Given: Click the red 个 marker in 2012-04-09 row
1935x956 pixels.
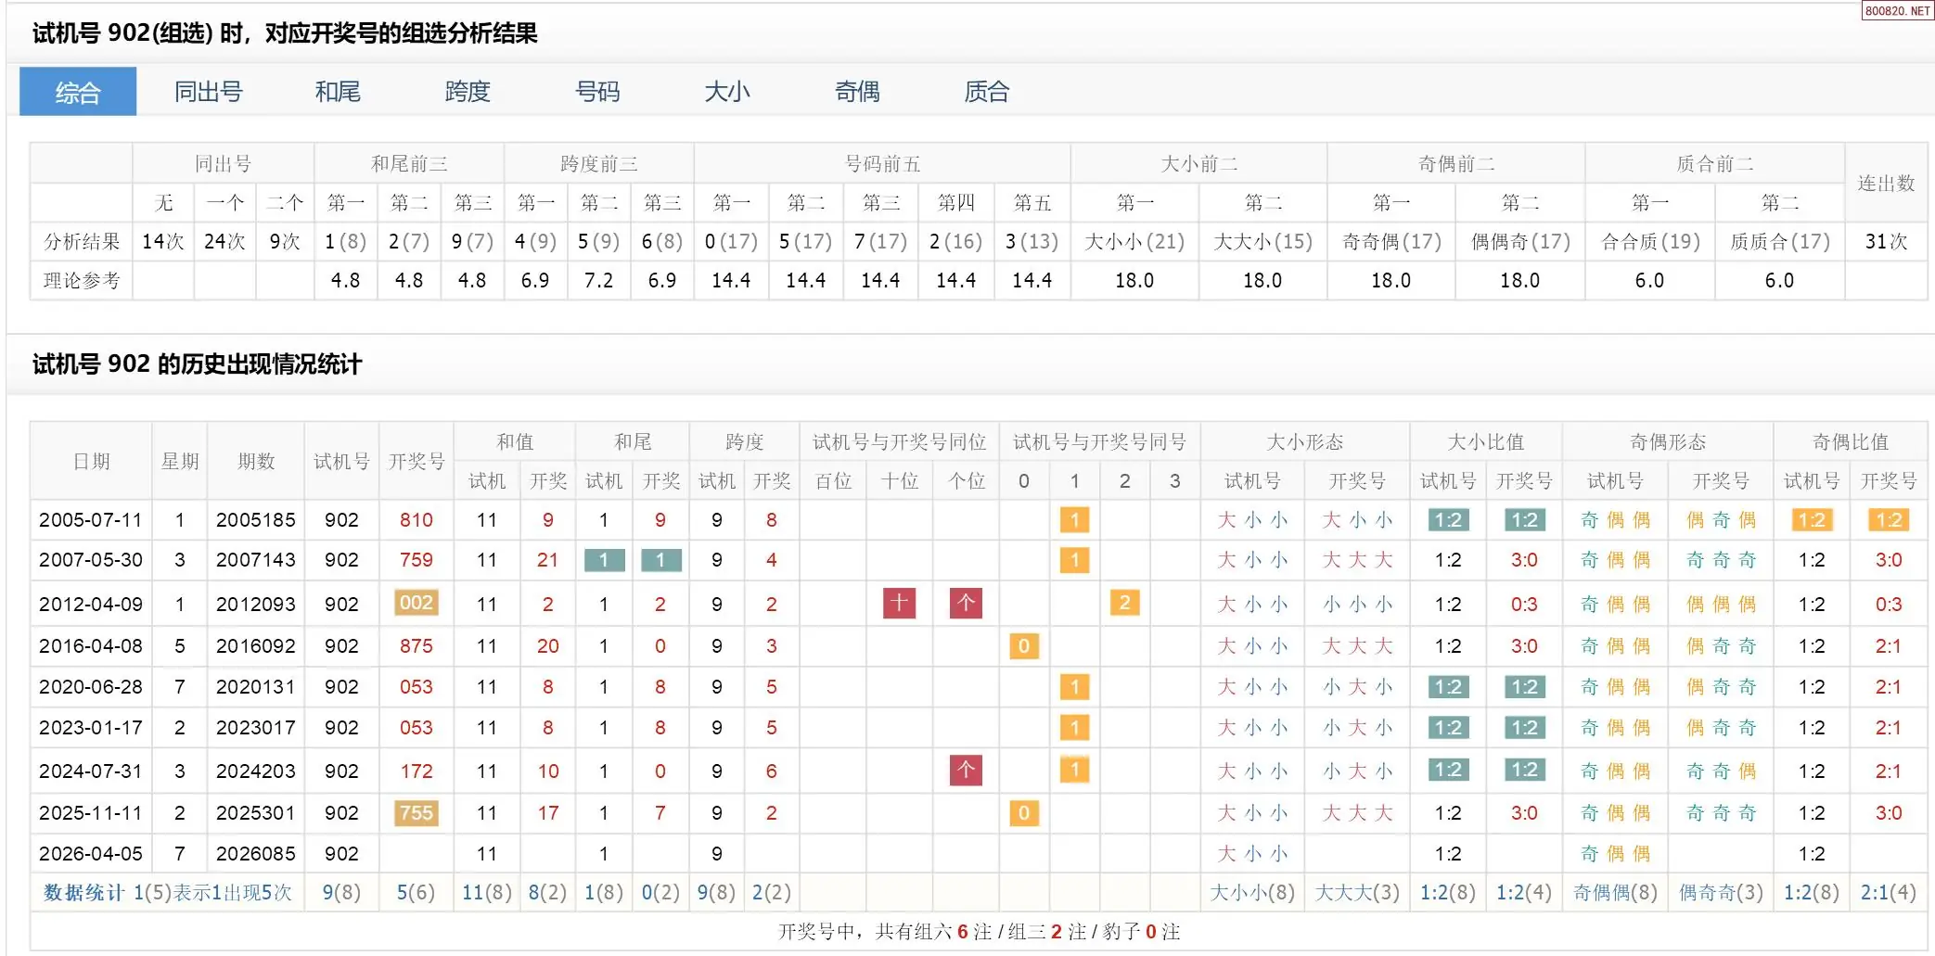Looking at the screenshot, I should click(966, 604).
